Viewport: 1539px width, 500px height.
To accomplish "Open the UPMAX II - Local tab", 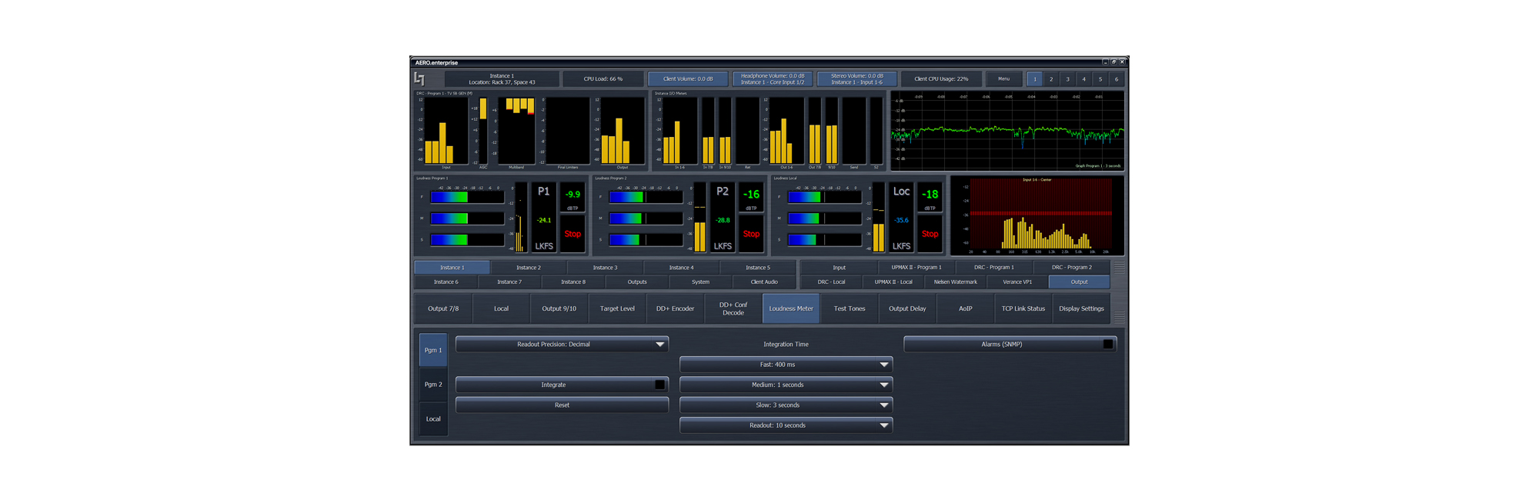I will 893,282.
